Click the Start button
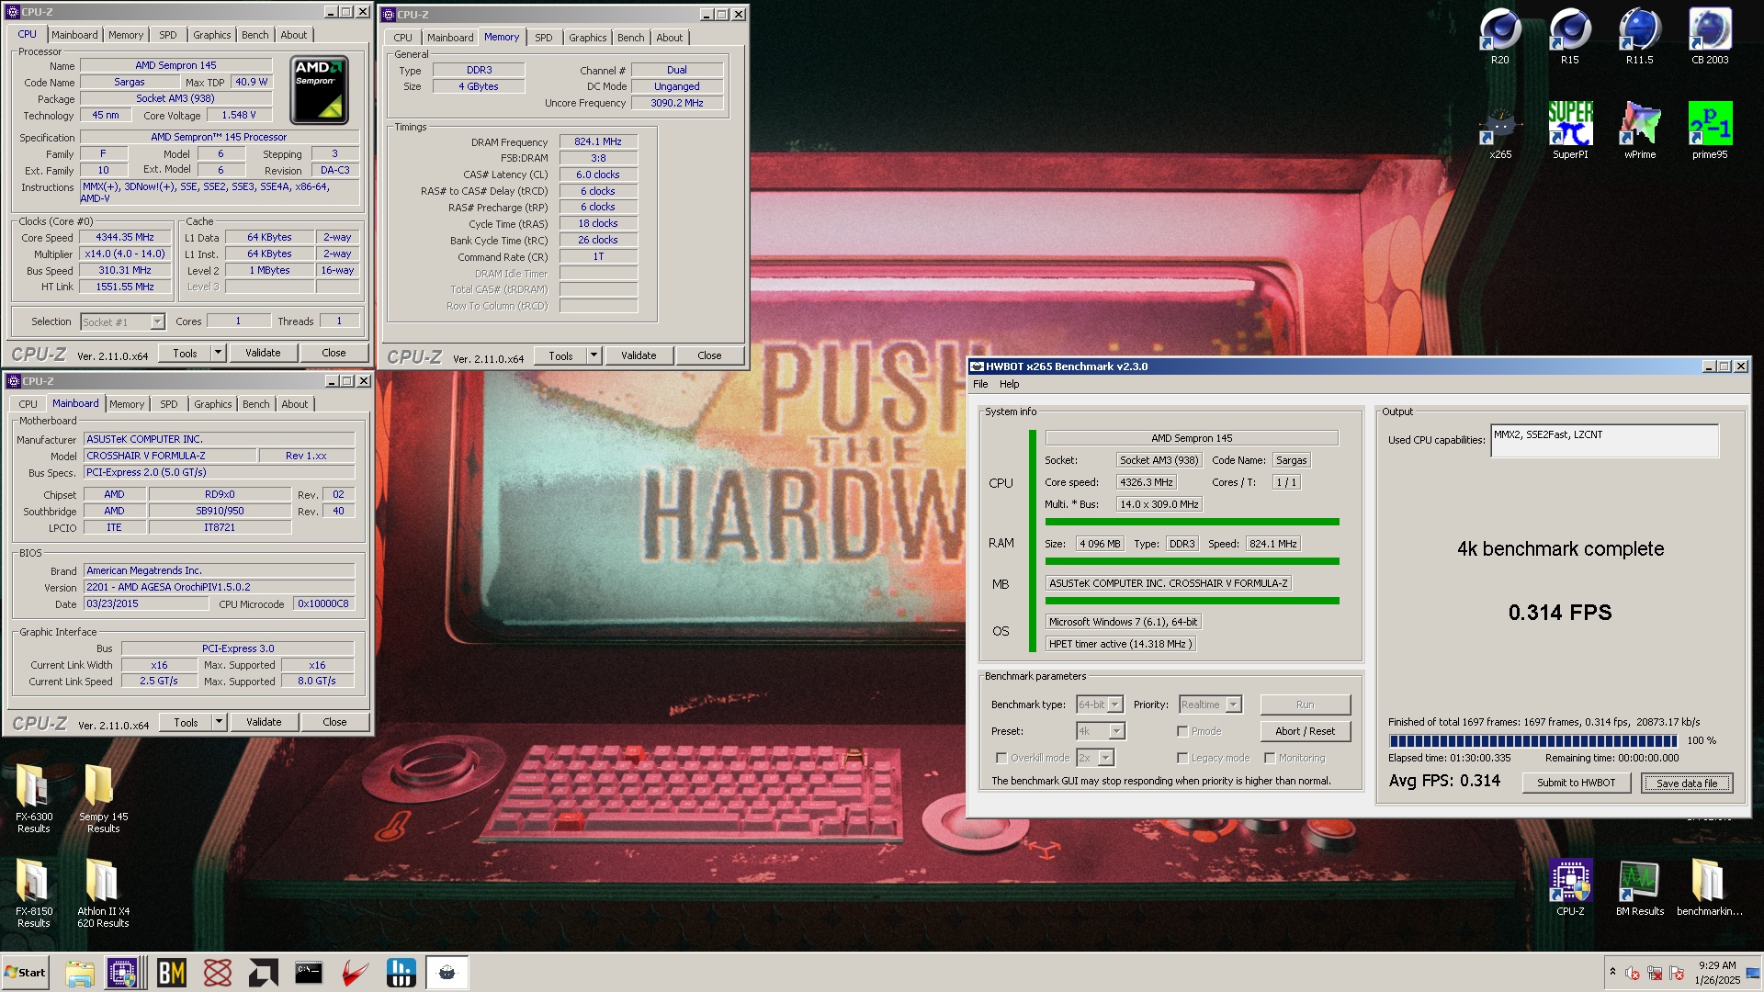 click(x=25, y=973)
